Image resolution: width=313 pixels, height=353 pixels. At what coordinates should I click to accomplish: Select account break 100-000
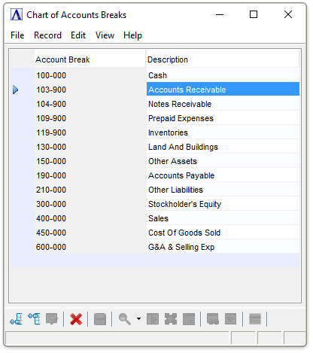(90, 75)
